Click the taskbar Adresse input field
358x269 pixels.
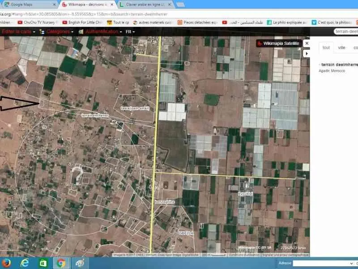321,263
